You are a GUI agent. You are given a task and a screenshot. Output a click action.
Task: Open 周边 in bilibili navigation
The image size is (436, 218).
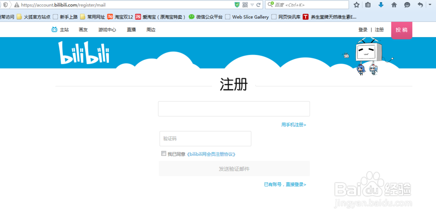(x=151, y=30)
